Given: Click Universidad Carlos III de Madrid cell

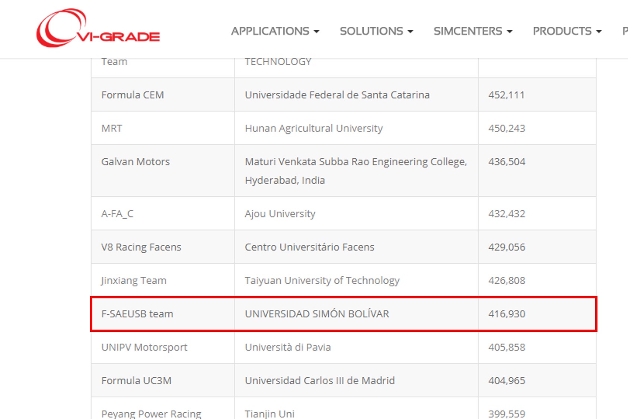Looking at the screenshot, I should 356,380.
